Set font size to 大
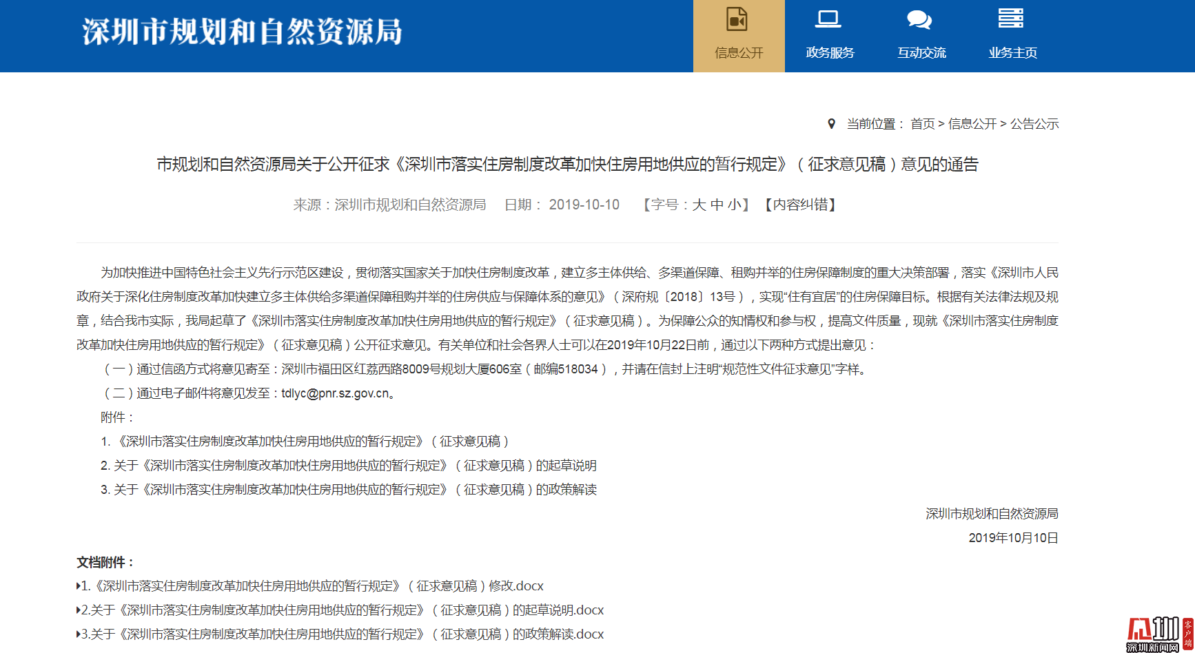The height and width of the screenshot is (653, 1195). (699, 205)
